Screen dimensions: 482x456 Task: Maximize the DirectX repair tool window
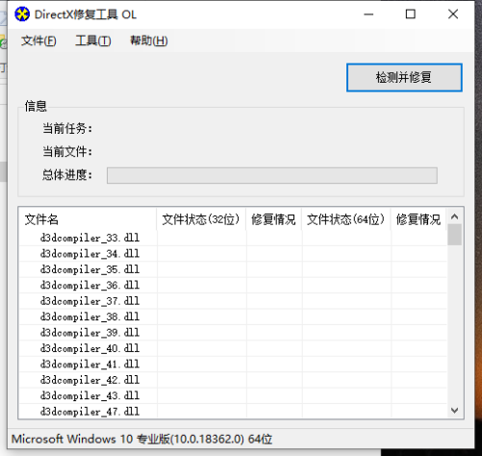(411, 14)
